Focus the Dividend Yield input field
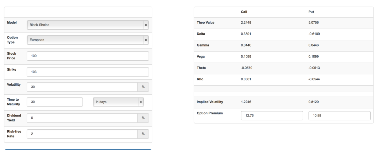The width and height of the screenshot is (376, 150). point(82,118)
